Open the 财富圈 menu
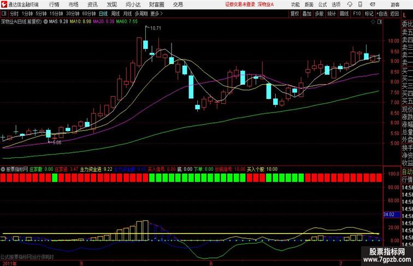 [156, 4]
